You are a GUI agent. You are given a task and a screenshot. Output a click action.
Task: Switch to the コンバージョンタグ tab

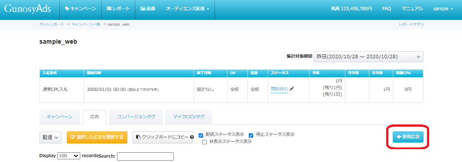coord(136,117)
